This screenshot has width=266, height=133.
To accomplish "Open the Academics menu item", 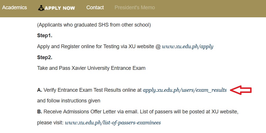I will (14, 8).
